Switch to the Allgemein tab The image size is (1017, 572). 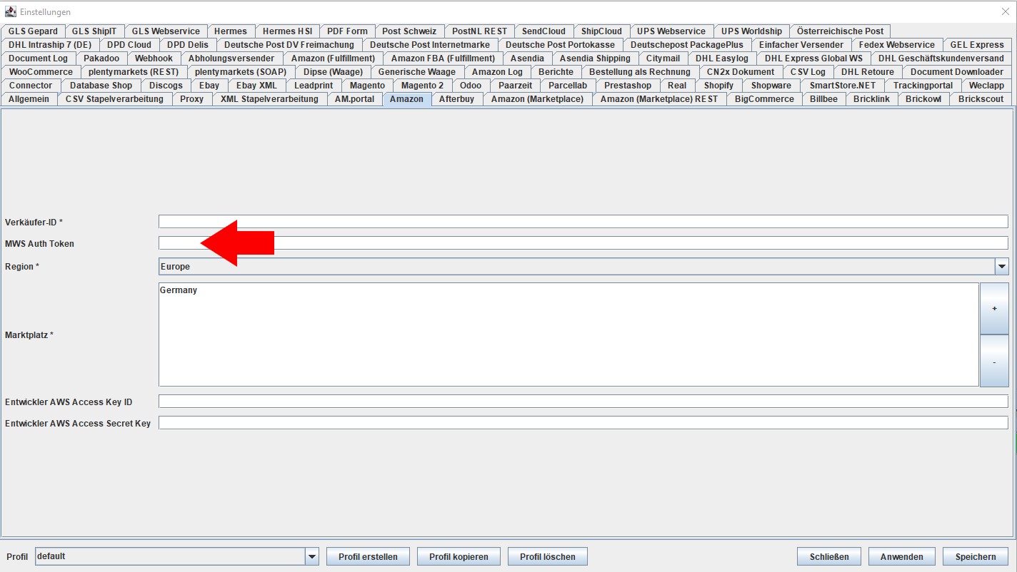29,98
